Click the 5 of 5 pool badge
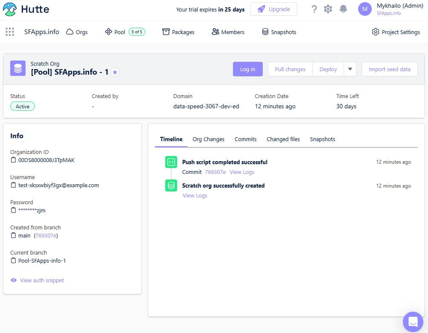This screenshot has height=333, width=428. point(137,32)
